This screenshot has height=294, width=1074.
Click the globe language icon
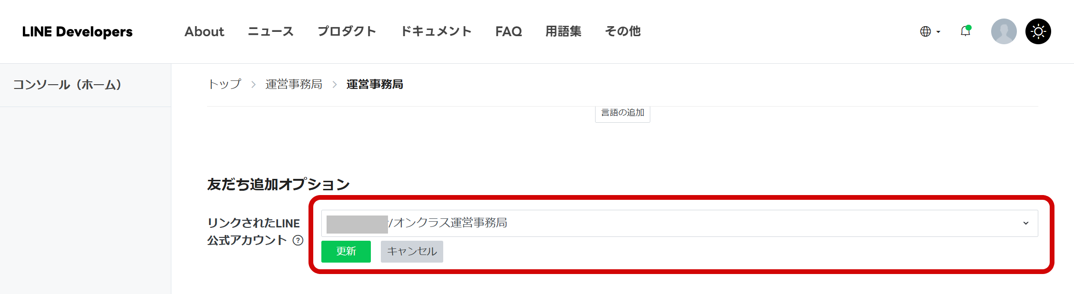(x=925, y=32)
